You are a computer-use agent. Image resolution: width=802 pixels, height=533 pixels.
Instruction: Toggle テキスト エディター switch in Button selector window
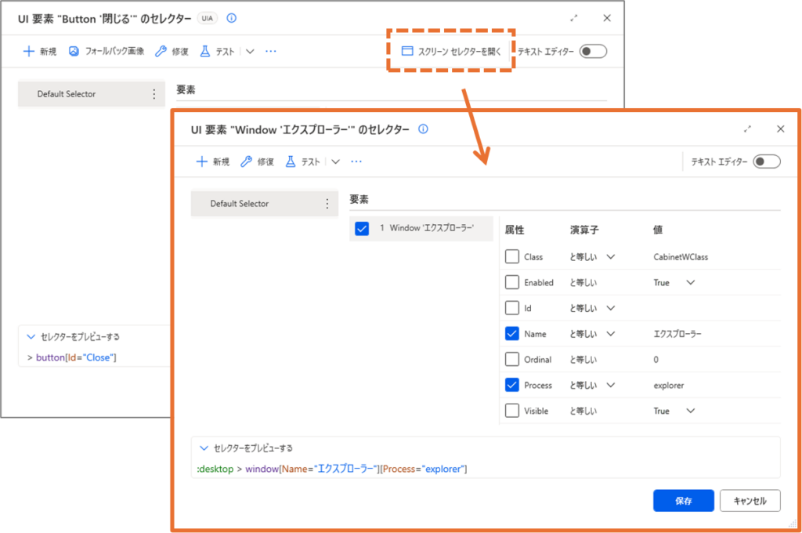[x=593, y=51]
